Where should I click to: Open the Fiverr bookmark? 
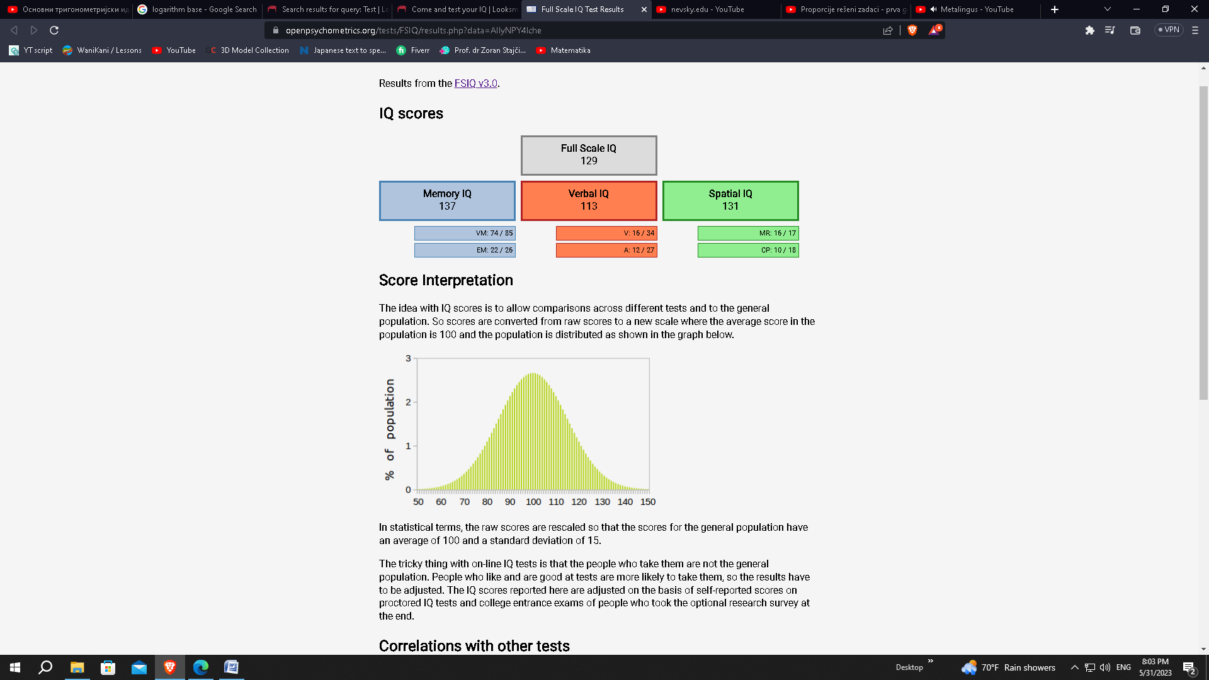pyautogui.click(x=414, y=50)
